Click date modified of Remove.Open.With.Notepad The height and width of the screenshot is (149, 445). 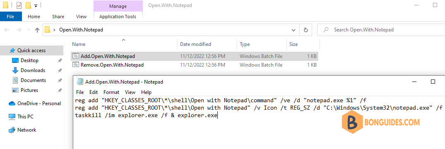[203, 65]
